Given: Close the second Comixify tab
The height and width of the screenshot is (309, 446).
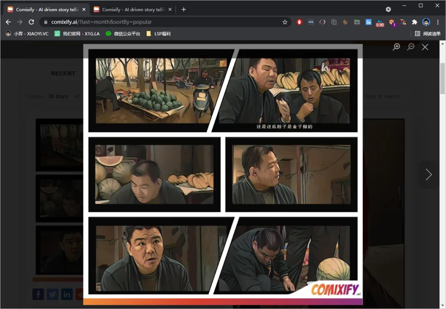Looking at the screenshot, I should 170,10.
